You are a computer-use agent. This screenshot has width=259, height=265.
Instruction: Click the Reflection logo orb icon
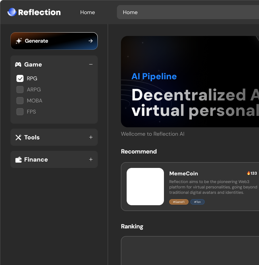(12, 12)
